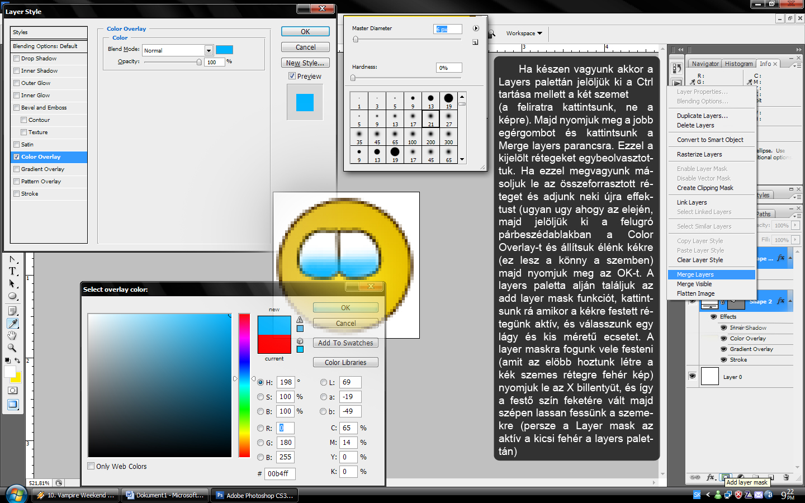The image size is (805, 503).
Task: Open the Blend Mode dropdown
Action: (x=208, y=50)
